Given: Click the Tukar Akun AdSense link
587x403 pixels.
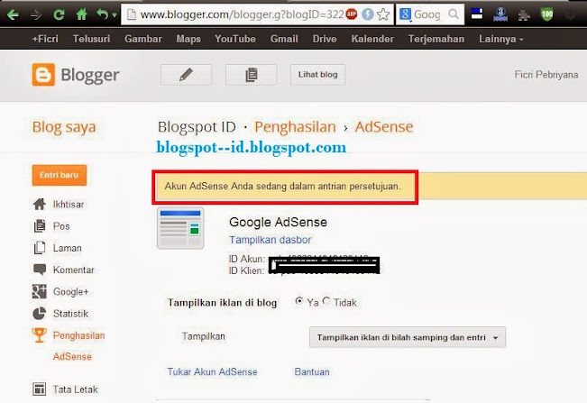Looking at the screenshot, I should point(212,372).
